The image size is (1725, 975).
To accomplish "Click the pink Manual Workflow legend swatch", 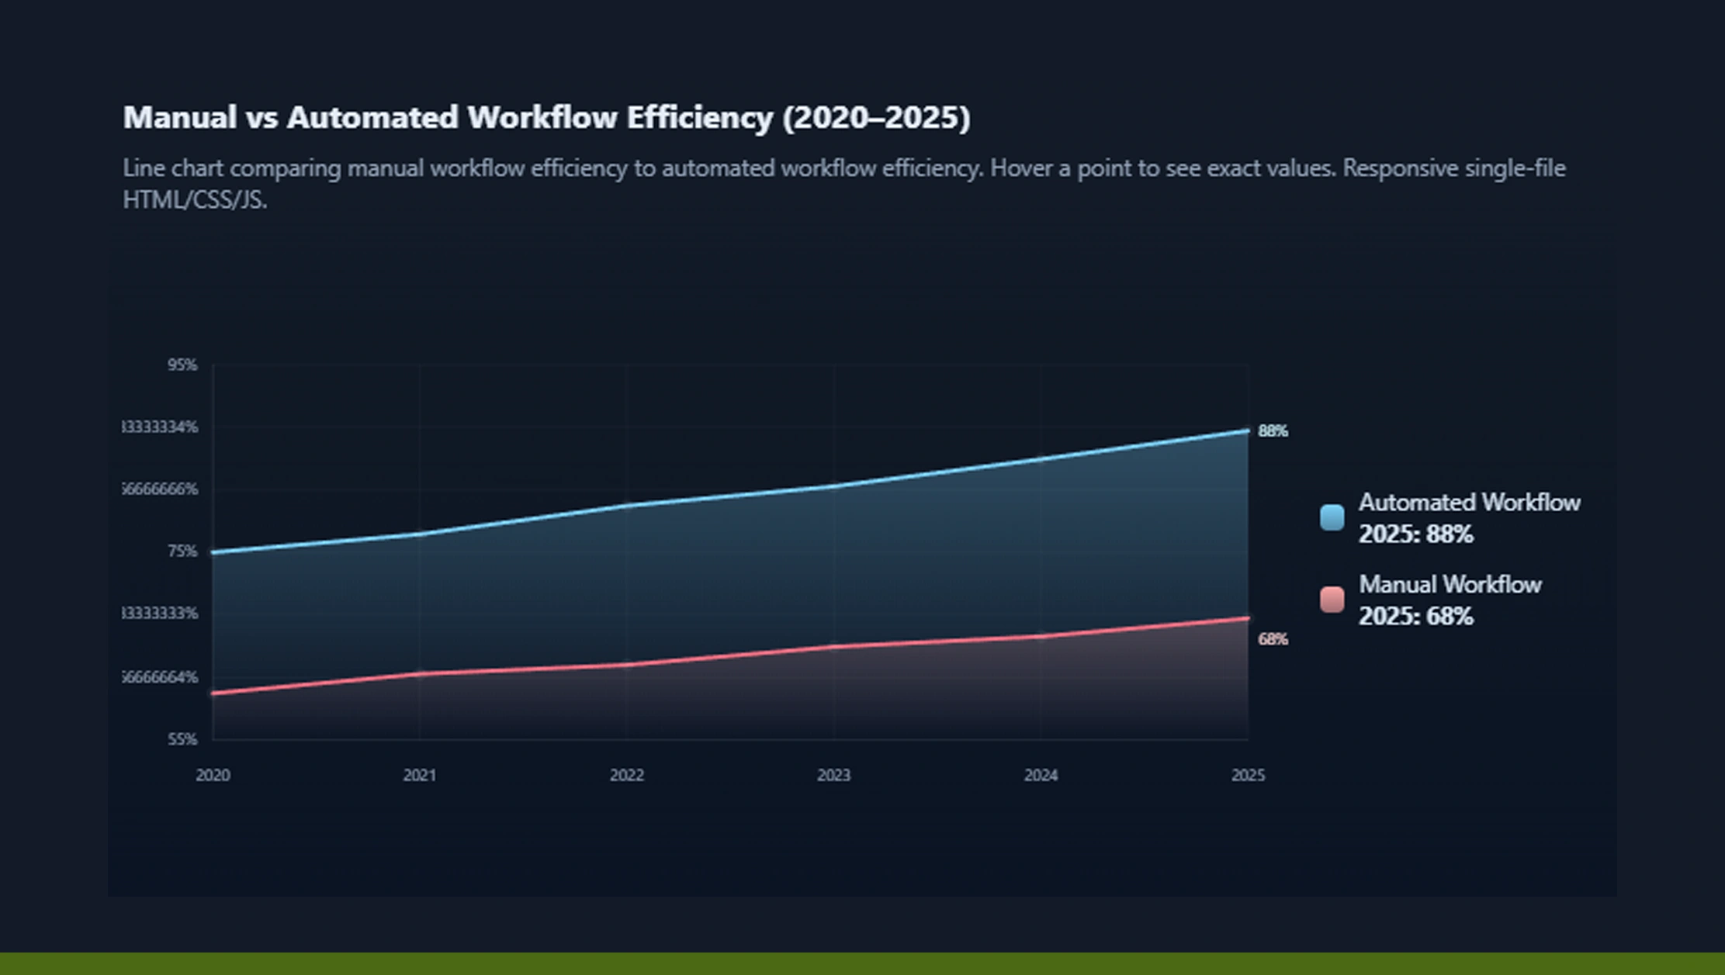I will [x=1332, y=600].
